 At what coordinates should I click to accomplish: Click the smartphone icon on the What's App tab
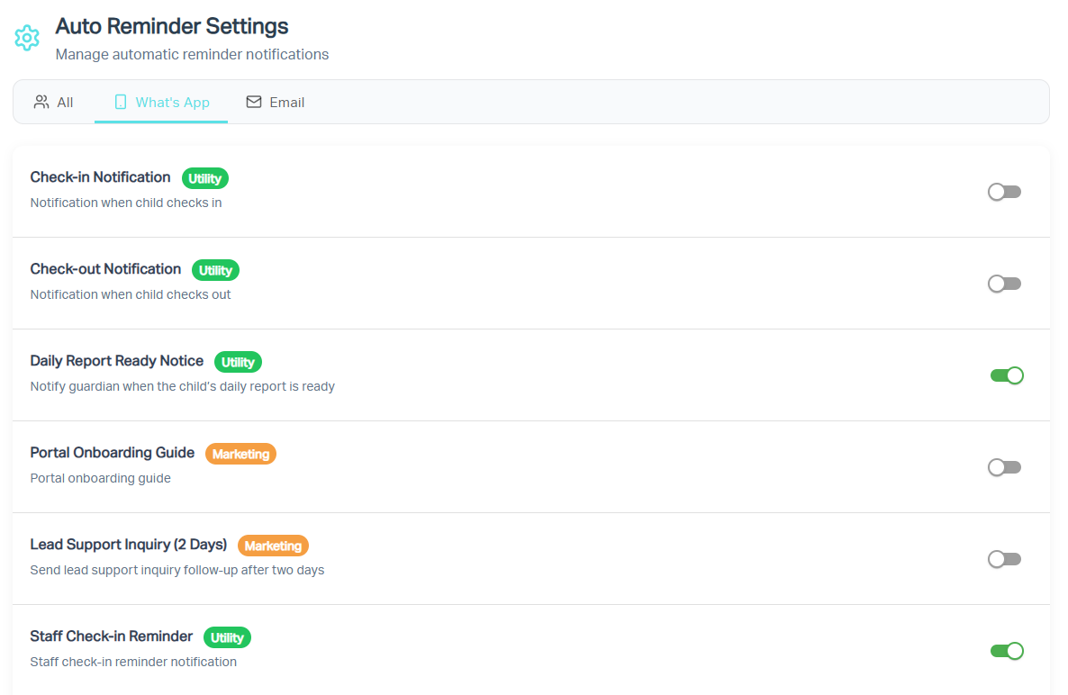pyautogui.click(x=121, y=102)
